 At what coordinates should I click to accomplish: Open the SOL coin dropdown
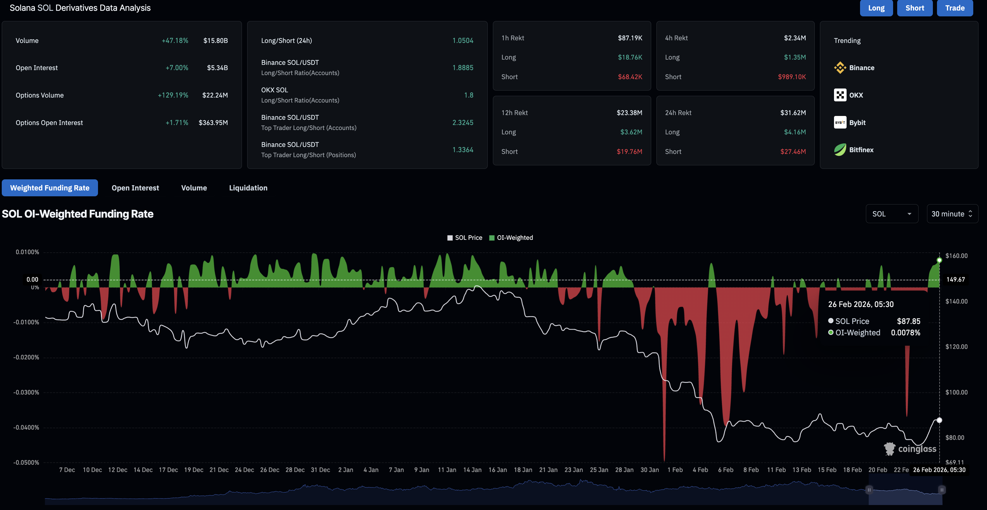pyautogui.click(x=891, y=214)
